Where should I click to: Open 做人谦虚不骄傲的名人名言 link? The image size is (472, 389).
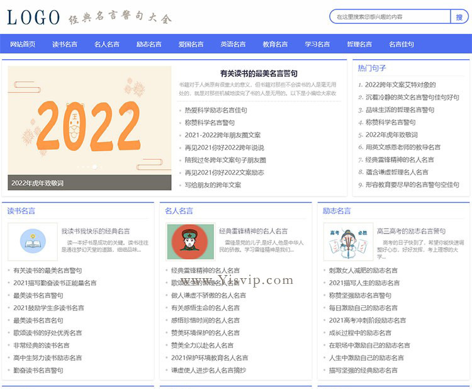tap(208, 296)
